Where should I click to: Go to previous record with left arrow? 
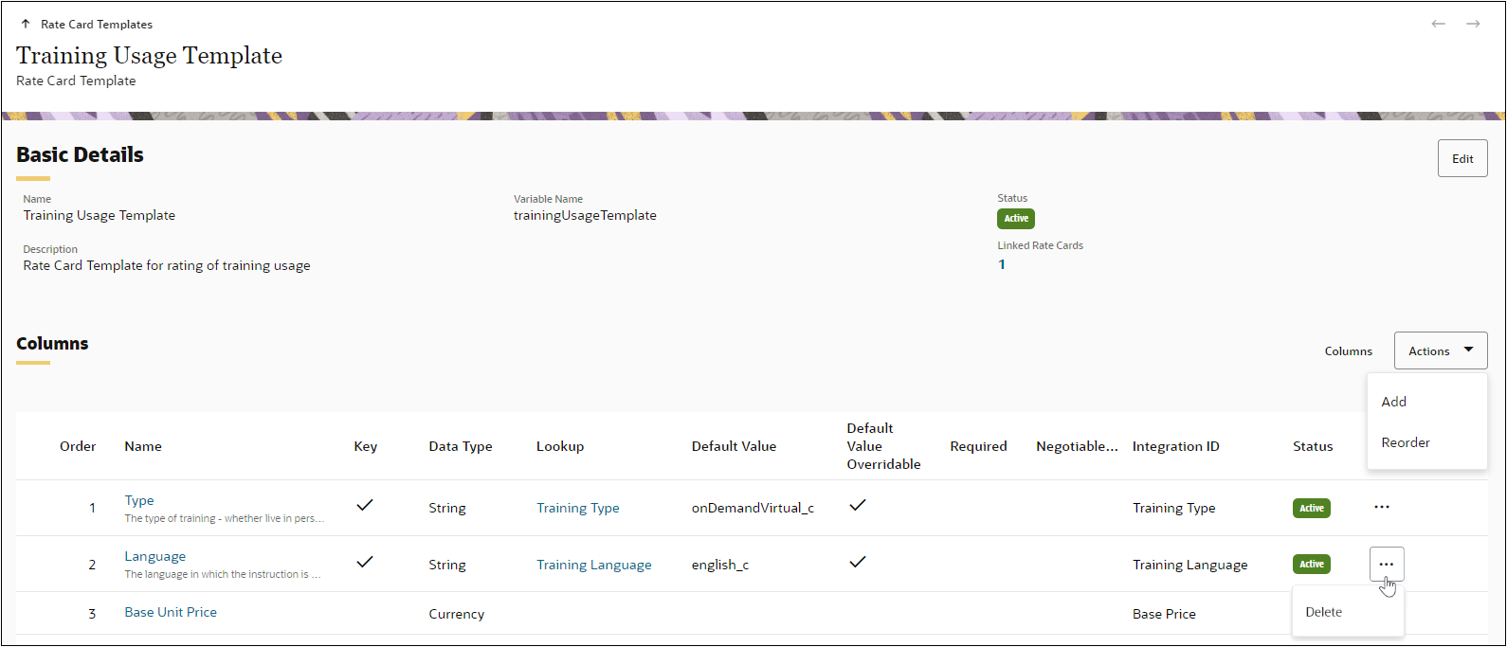pyautogui.click(x=1438, y=24)
